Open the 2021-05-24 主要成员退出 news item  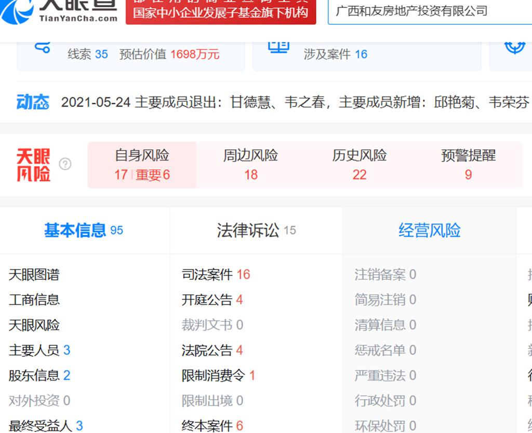(x=295, y=102)
